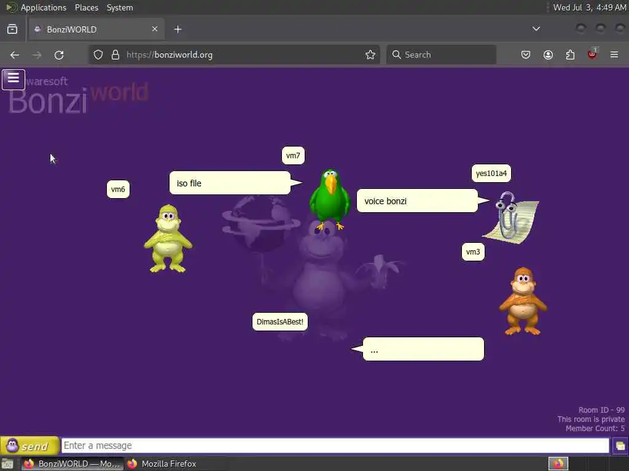
Task: Open the System menu
Action: [x=120, y=7]
